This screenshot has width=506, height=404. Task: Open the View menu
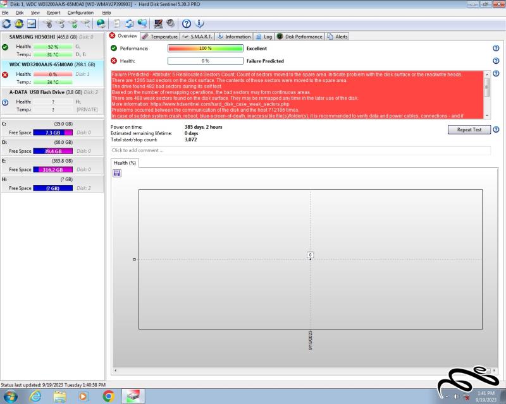[x=35, y=13]
